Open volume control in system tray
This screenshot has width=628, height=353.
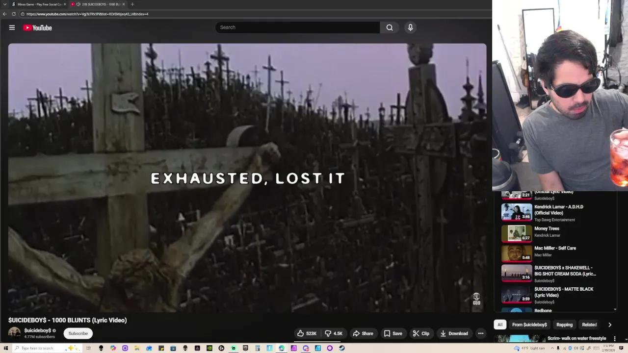point(576,348)
